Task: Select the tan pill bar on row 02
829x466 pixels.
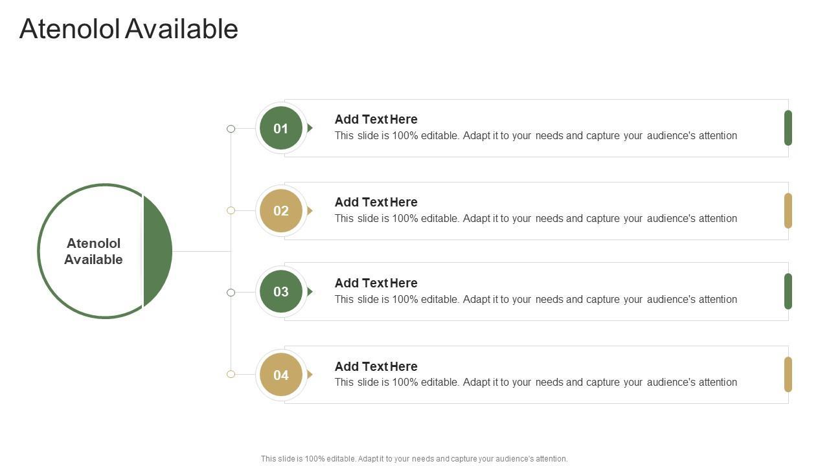Action: click(x=788, y=210)
